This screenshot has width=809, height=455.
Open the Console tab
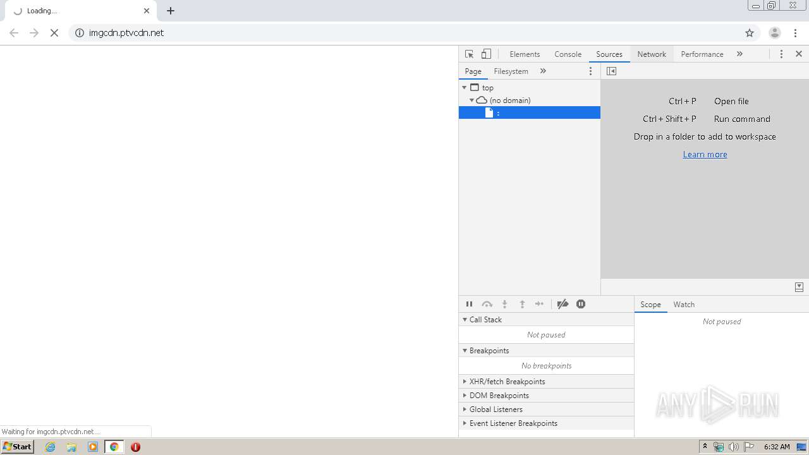pos(568,54)
